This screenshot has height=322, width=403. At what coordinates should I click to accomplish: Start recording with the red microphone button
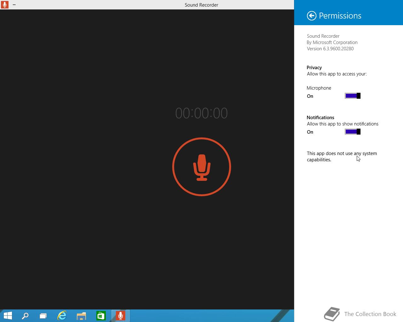click(201, 167)
